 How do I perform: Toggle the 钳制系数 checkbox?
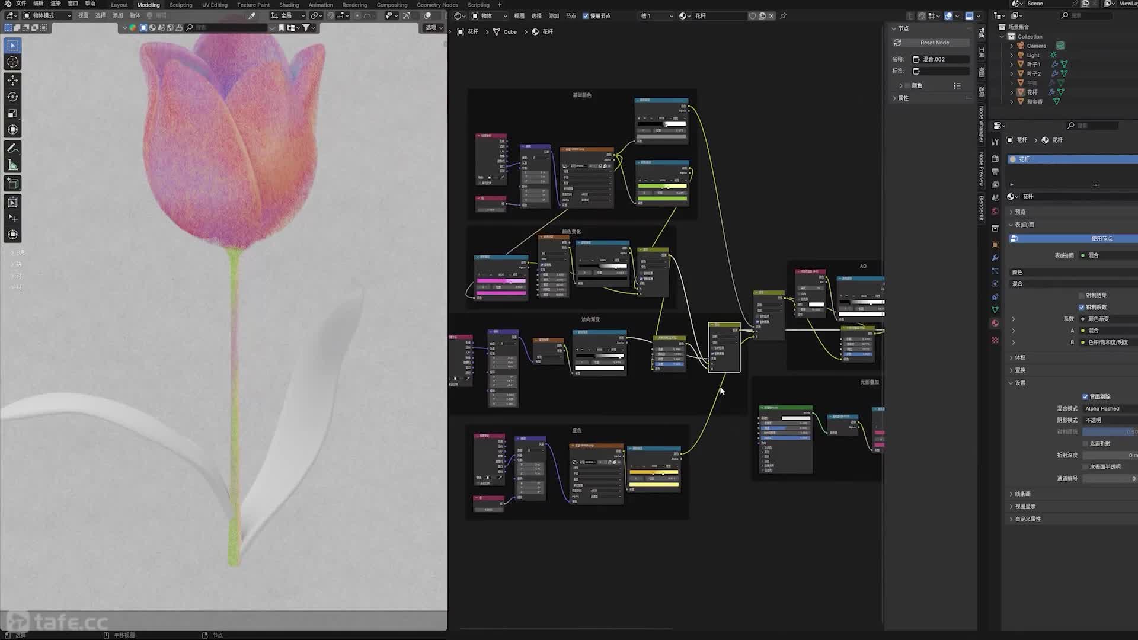tap(1081, 307)
